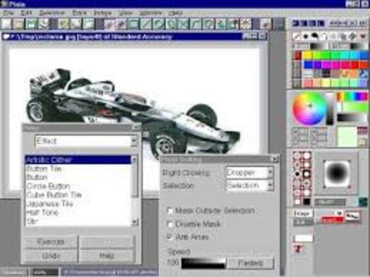This screenshot has width=370, height=277.
Task: Select the purple swatch in second palette row
Action: [317, 64]
